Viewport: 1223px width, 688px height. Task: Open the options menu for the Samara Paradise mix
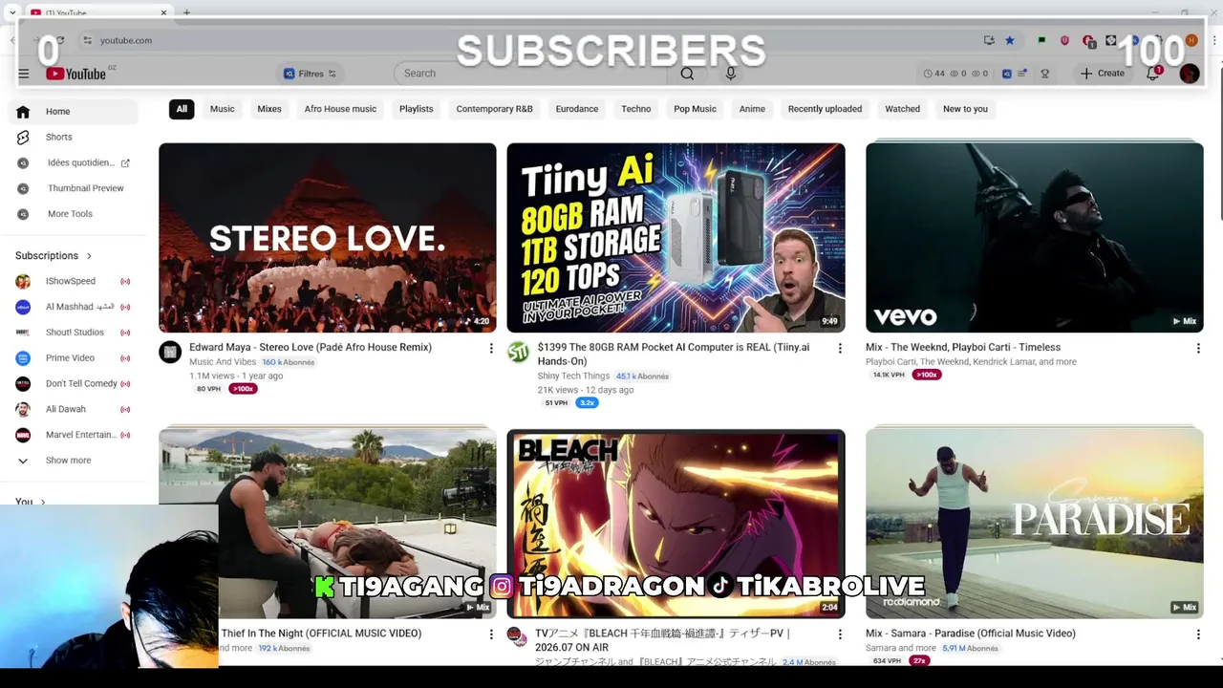[1198, 634]
